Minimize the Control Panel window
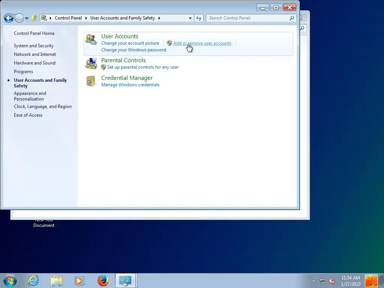Image resolution: width=384 pixels, height=288 pixels. 263,7
